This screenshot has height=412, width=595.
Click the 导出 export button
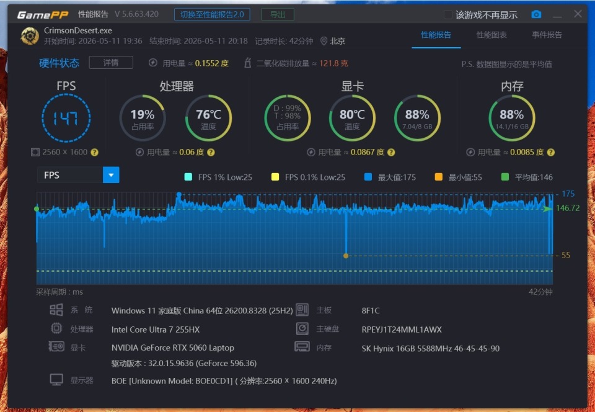click(x=278, y=14)
